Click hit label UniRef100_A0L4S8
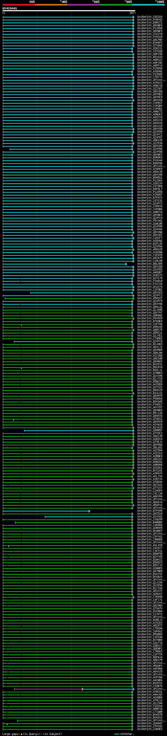Screen dimensions: 167x736 [x=150, y=545]
